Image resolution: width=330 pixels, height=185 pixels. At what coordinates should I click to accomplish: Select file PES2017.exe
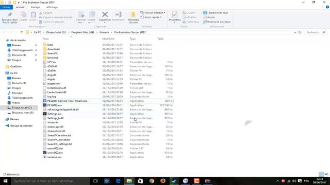(55, 105)
